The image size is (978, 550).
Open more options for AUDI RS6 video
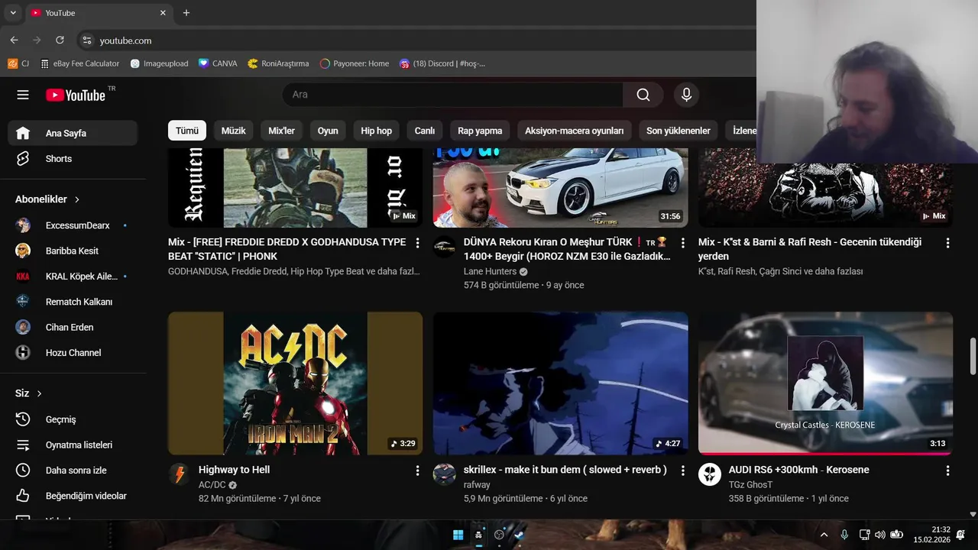click(x=947, y=471)
